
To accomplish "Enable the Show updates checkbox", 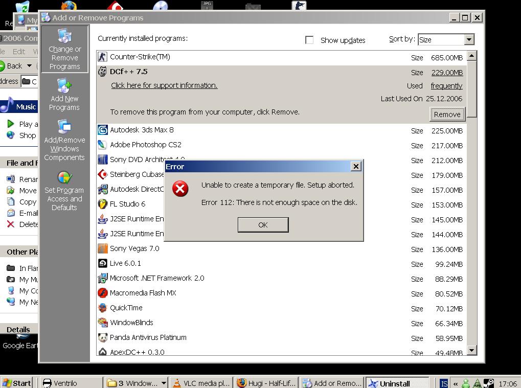I will 309,40.
